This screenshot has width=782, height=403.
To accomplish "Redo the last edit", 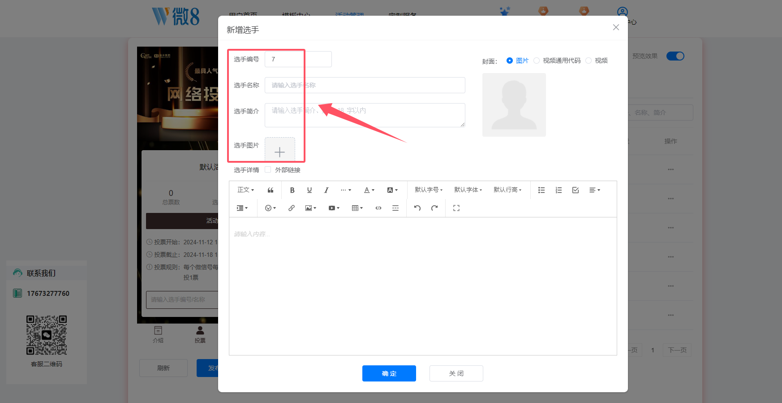I will coord(434,208).
